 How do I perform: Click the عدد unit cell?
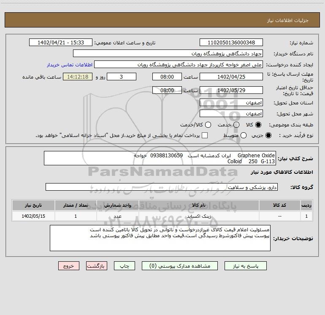click(x=117, y=216)
